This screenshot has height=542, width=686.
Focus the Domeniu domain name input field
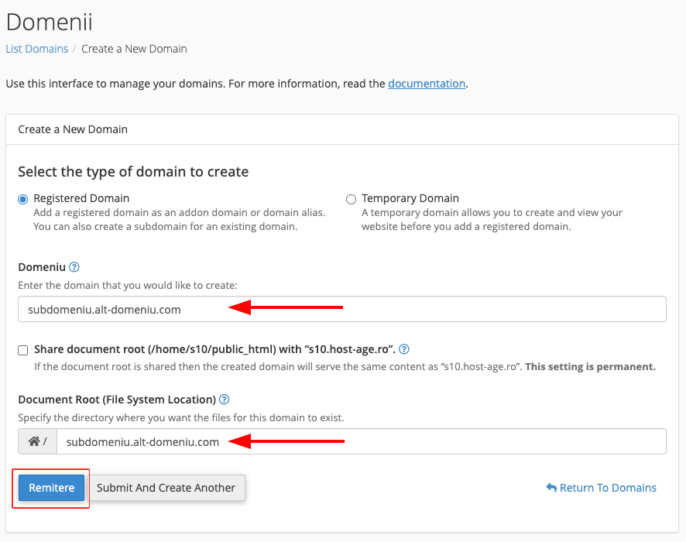coord(341,309)
